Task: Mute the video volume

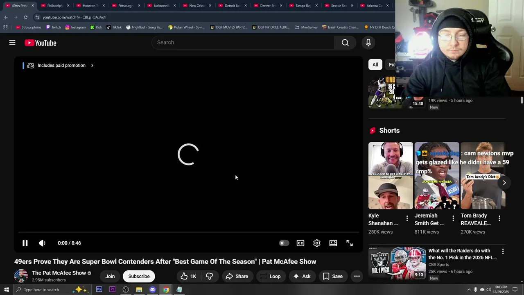Action: [42, 243]
